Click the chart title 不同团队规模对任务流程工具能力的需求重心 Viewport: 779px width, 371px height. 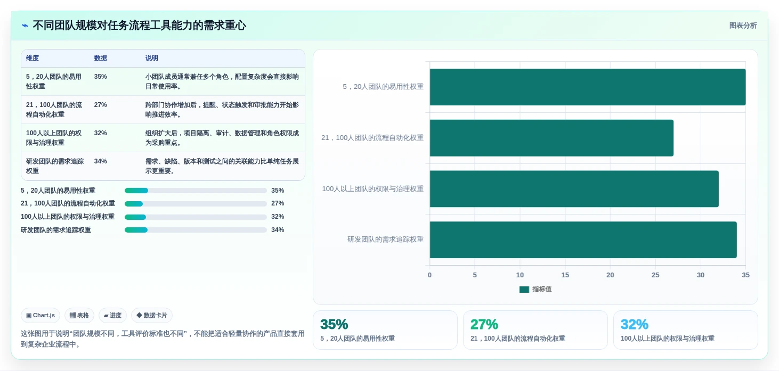point(139,26)
